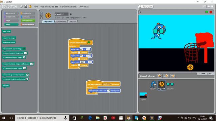The height and width of the screenshot is (121, 216).
Task: Select the Операторы block category
Action: [28, 21]
